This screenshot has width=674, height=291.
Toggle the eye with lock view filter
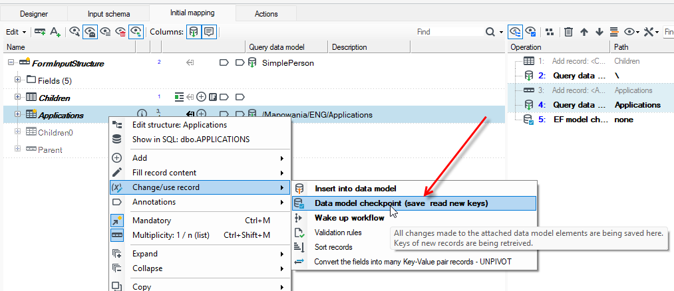pyautogui.click(x=90, y=31)
